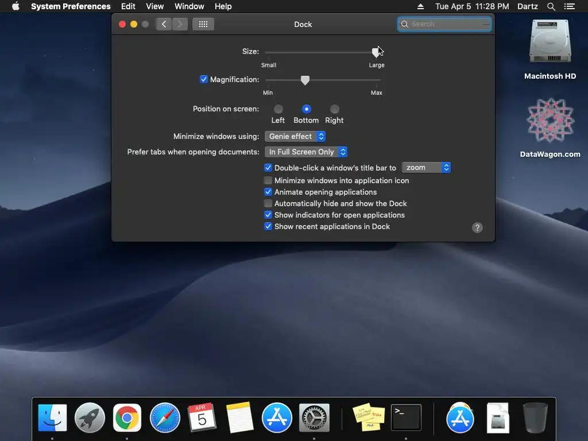
Task: Uncheck Animate opening applications
Action: 268,192
